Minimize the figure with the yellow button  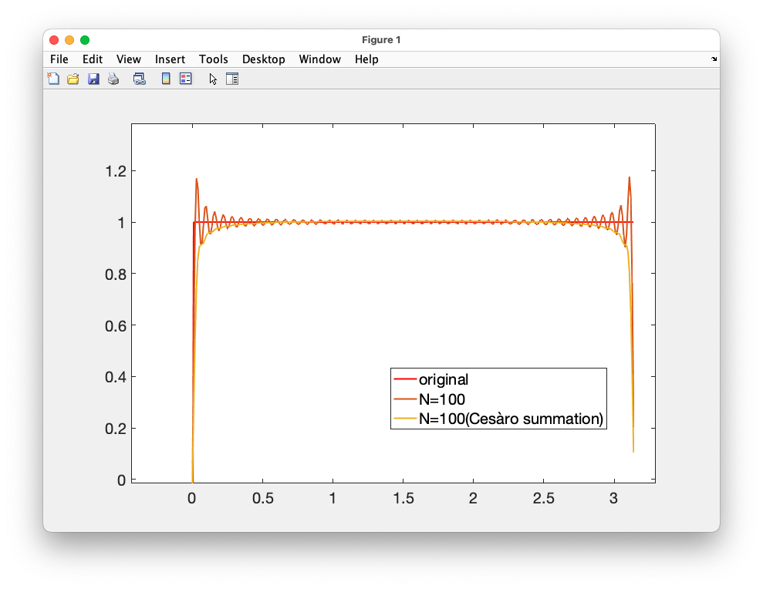coord(69,40)
